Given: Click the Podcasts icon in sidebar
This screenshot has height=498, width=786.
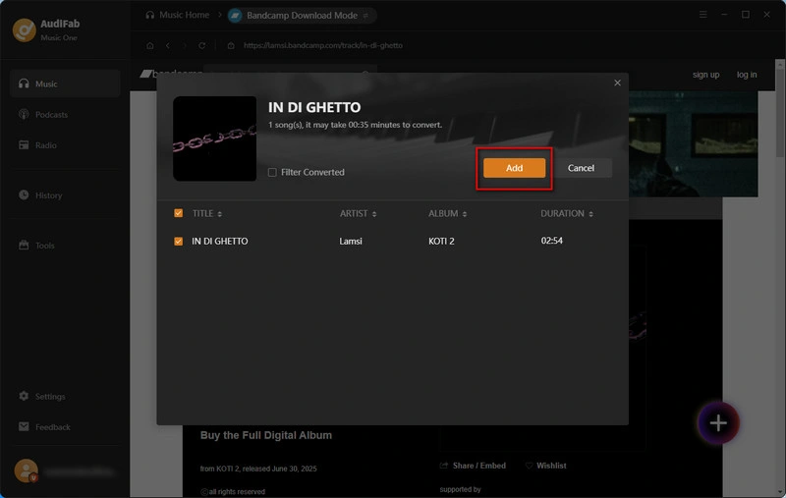Looking at the screenshot, I should pos(24,114).
